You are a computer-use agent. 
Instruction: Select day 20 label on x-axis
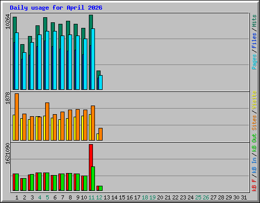coord(160,197)
